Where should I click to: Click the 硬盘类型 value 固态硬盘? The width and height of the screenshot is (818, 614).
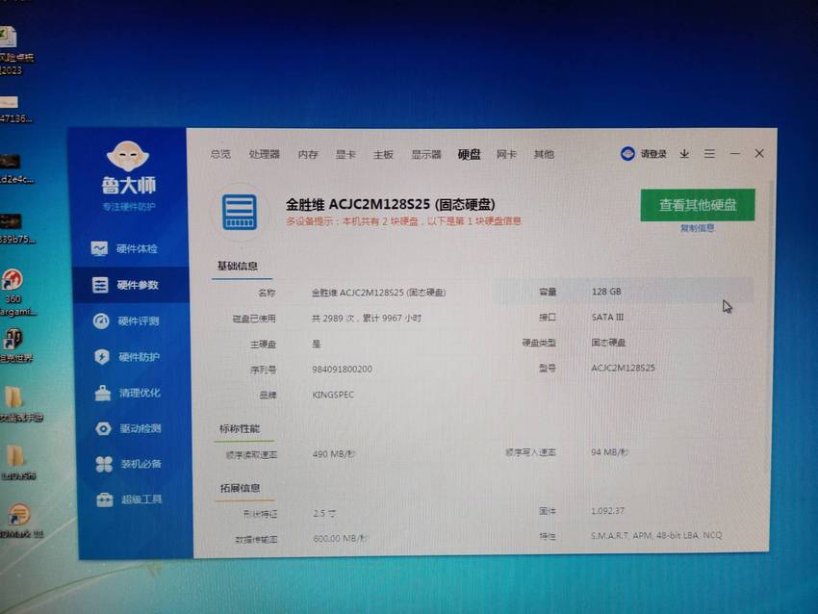(608, 343)
